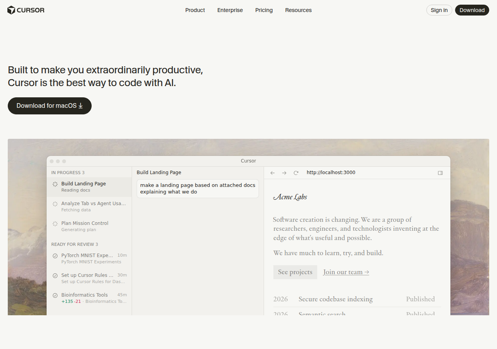
Task: Click the red close dot of the Cursor window
Action: coord(52,161)
